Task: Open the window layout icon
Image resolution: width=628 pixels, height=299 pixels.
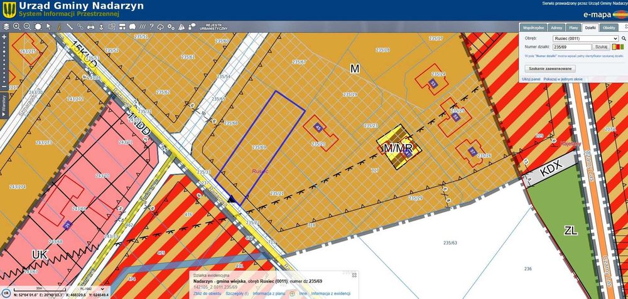Action: coord(122,27)
